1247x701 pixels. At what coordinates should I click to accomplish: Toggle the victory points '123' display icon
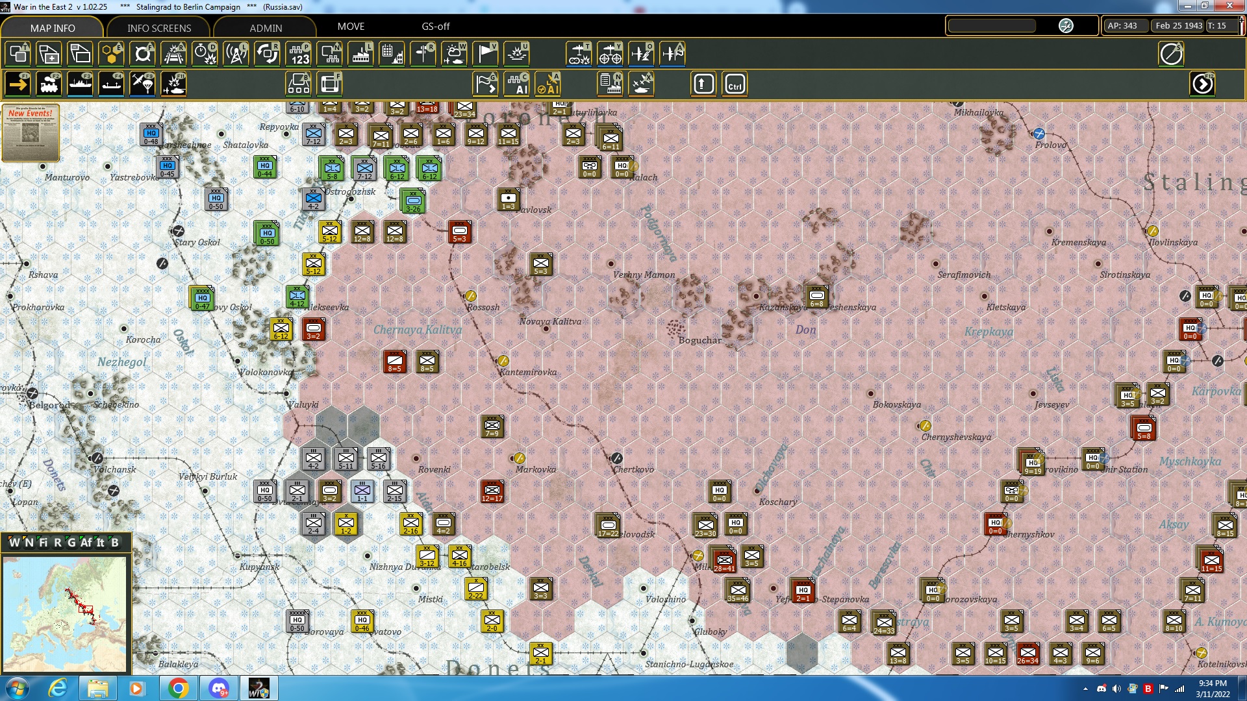point(298,54)
